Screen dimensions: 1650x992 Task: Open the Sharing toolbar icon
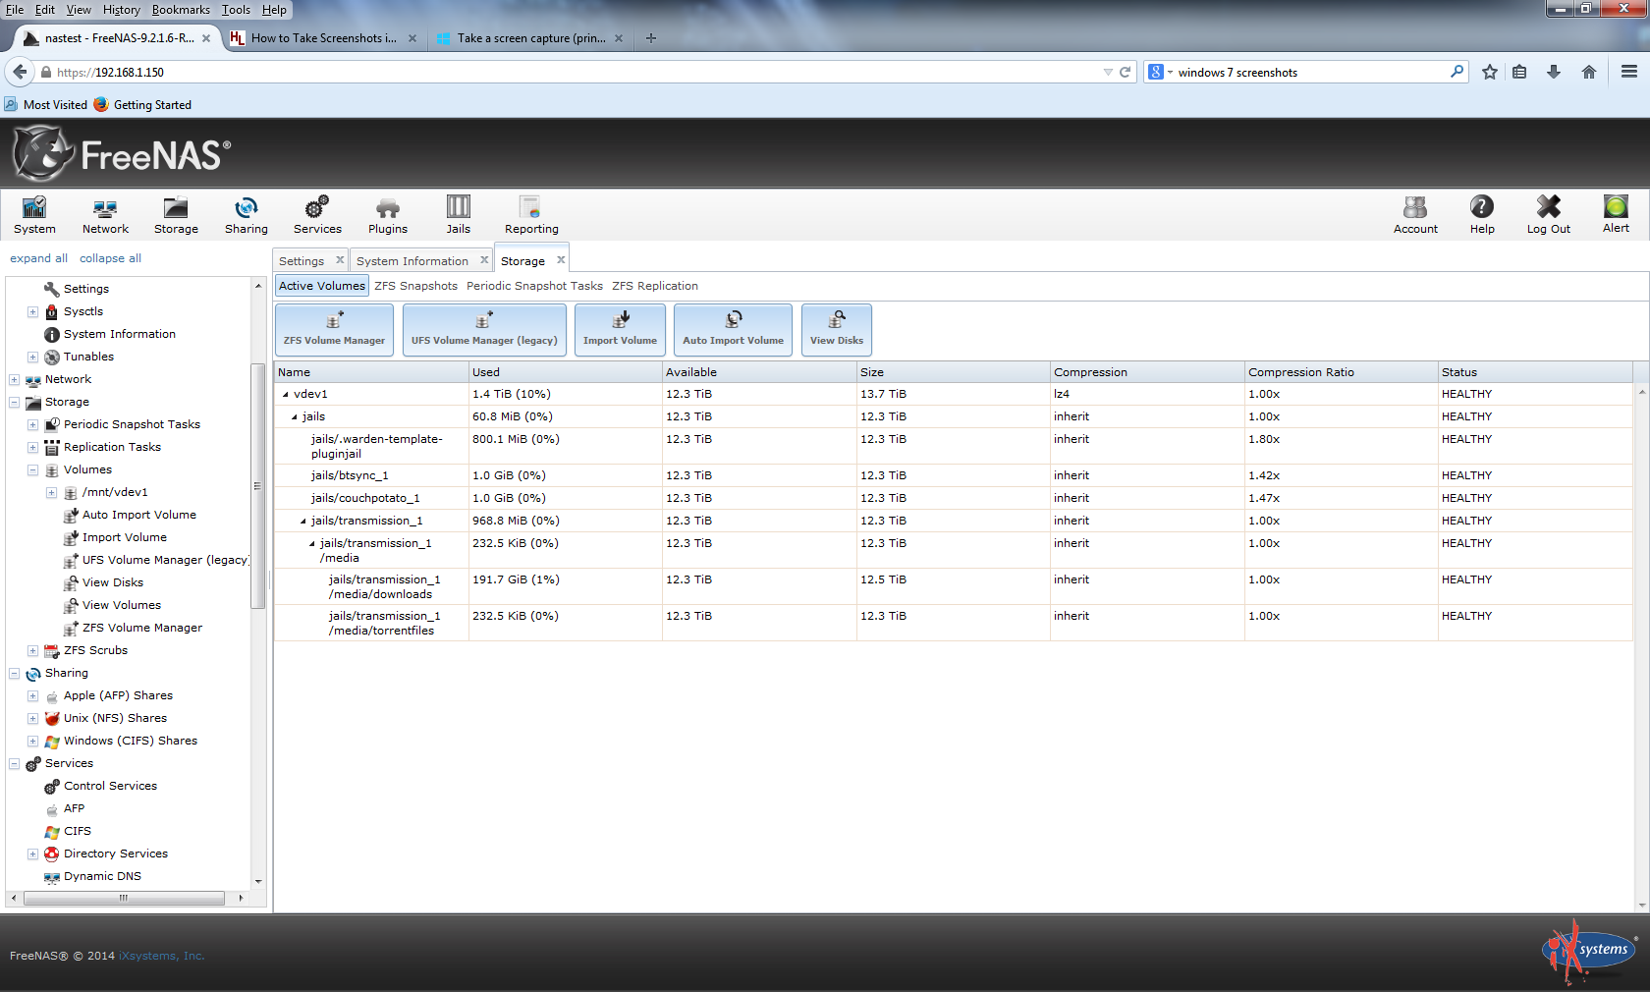pyautogui.click(x=246, y=215)
